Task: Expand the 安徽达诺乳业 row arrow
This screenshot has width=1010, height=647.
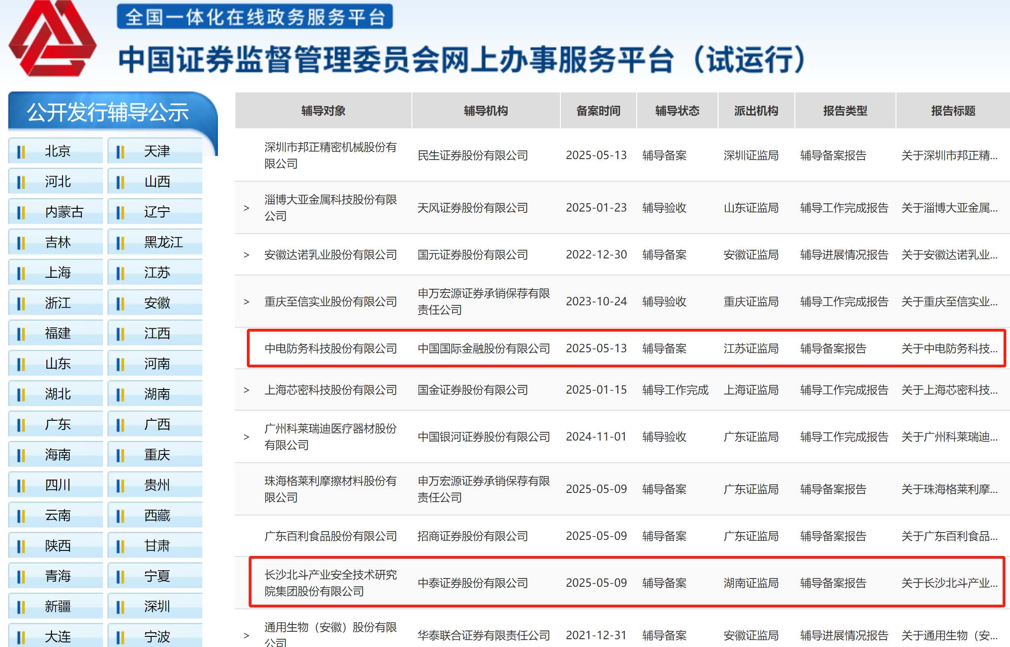Action: pyautogui.click(x=246, y=255)
